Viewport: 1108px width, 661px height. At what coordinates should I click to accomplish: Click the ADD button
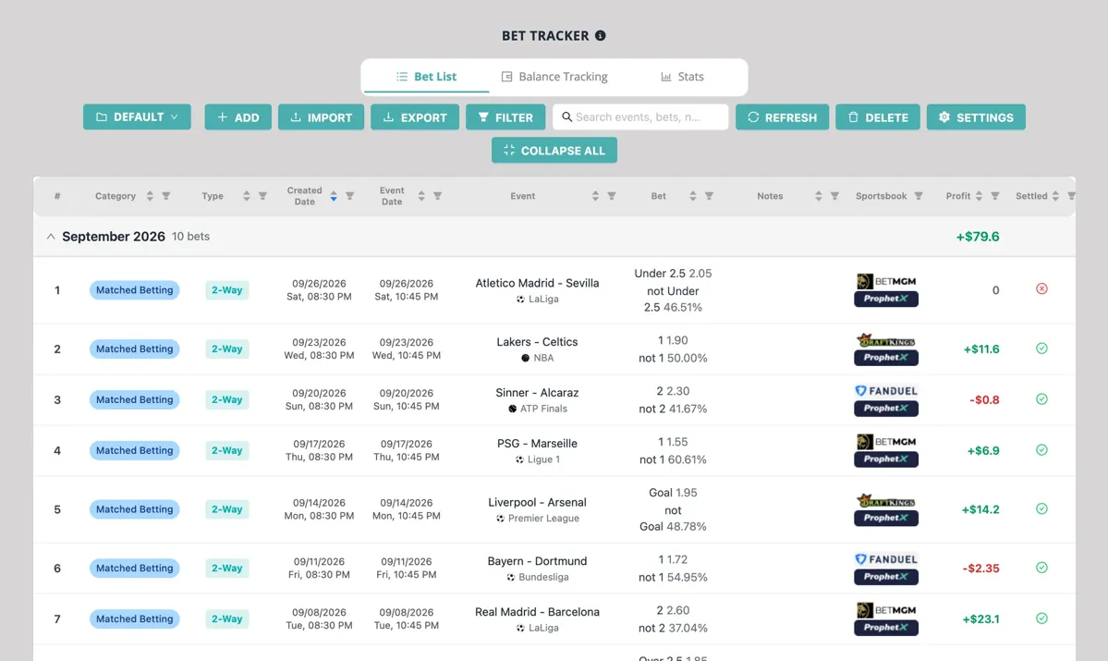[x=238, y=116]
